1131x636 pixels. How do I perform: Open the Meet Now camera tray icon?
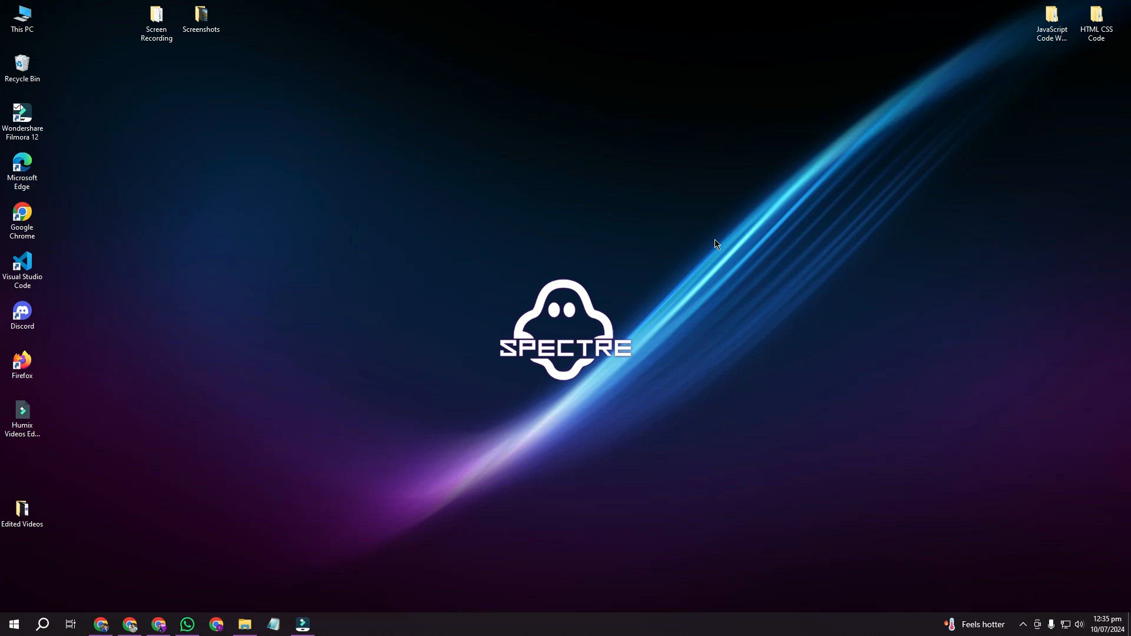(1037, 624)
